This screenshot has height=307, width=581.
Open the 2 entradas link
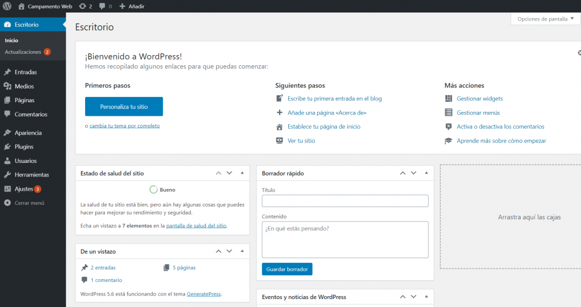point(103,268)
